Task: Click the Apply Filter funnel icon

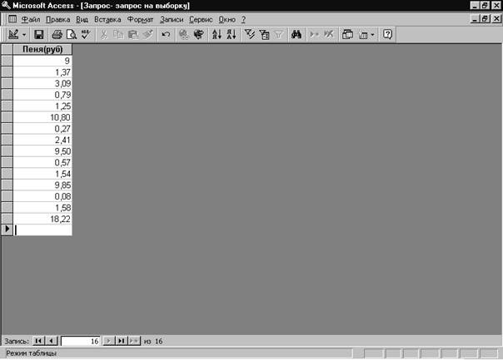Action: pyautogui.click(x=279, y=34)
